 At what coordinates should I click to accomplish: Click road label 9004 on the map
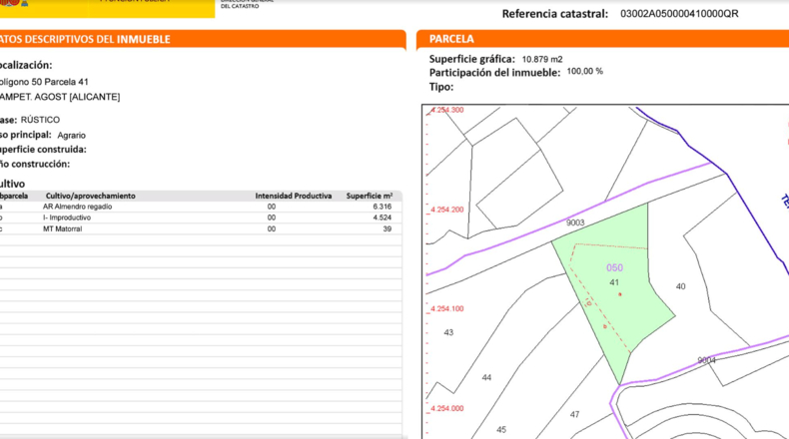706,360
